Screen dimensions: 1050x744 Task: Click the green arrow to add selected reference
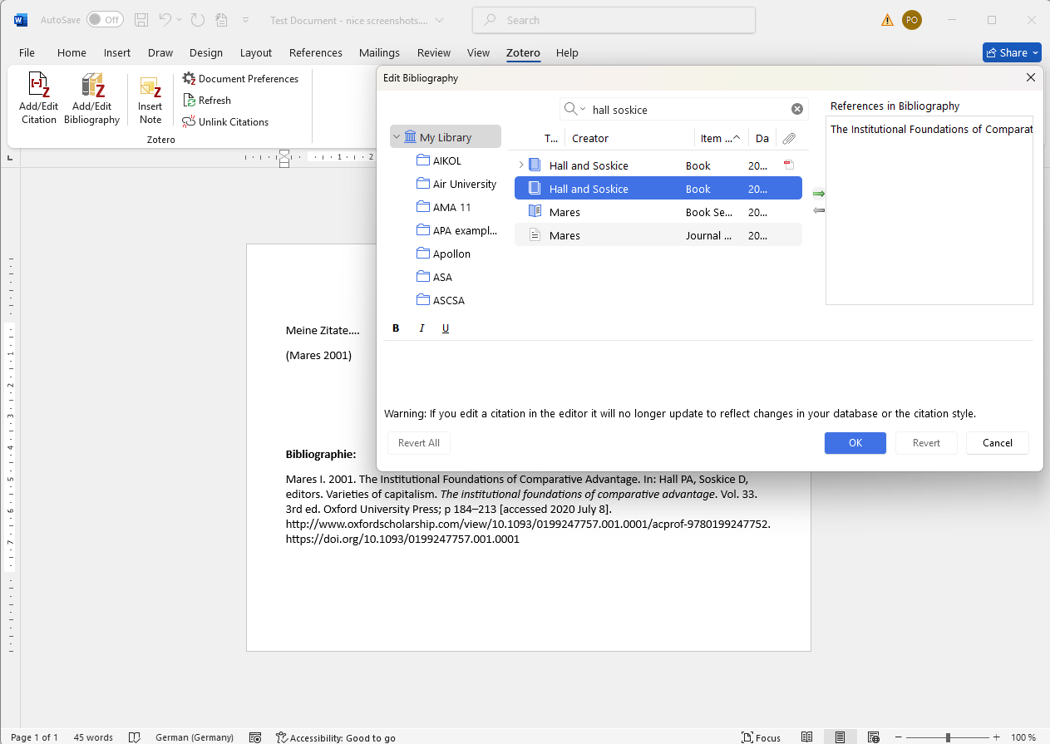tap(818, 193)
